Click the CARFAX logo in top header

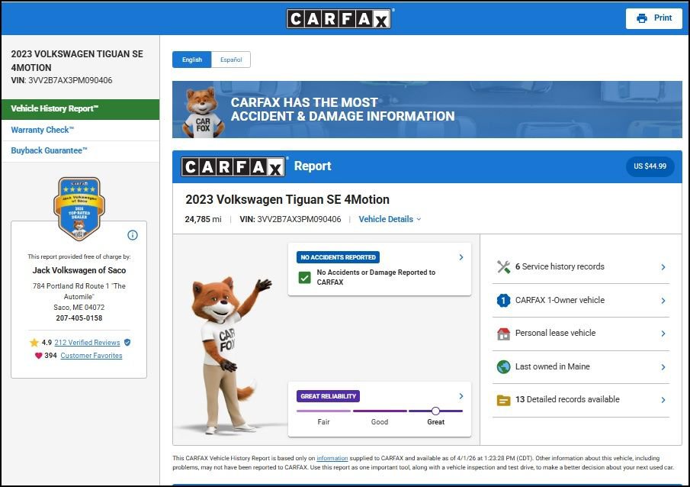tap(339, 18)
